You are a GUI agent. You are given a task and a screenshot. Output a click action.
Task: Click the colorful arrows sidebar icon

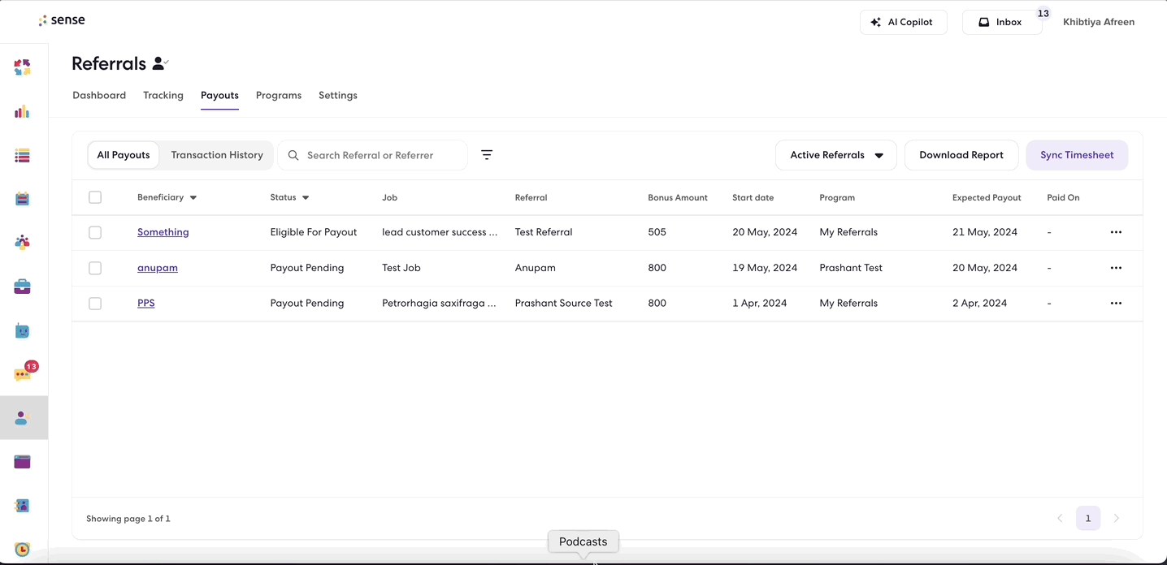click(x=23, y=67)
